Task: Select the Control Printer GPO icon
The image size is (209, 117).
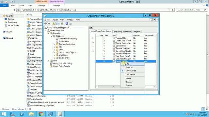Action: [x=114, y=46]
